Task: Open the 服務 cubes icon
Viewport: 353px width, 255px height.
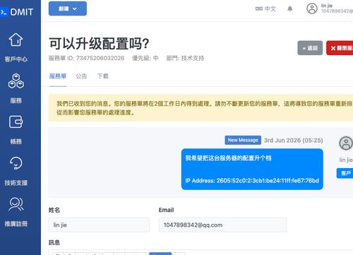Action: [x=16, y=81]
